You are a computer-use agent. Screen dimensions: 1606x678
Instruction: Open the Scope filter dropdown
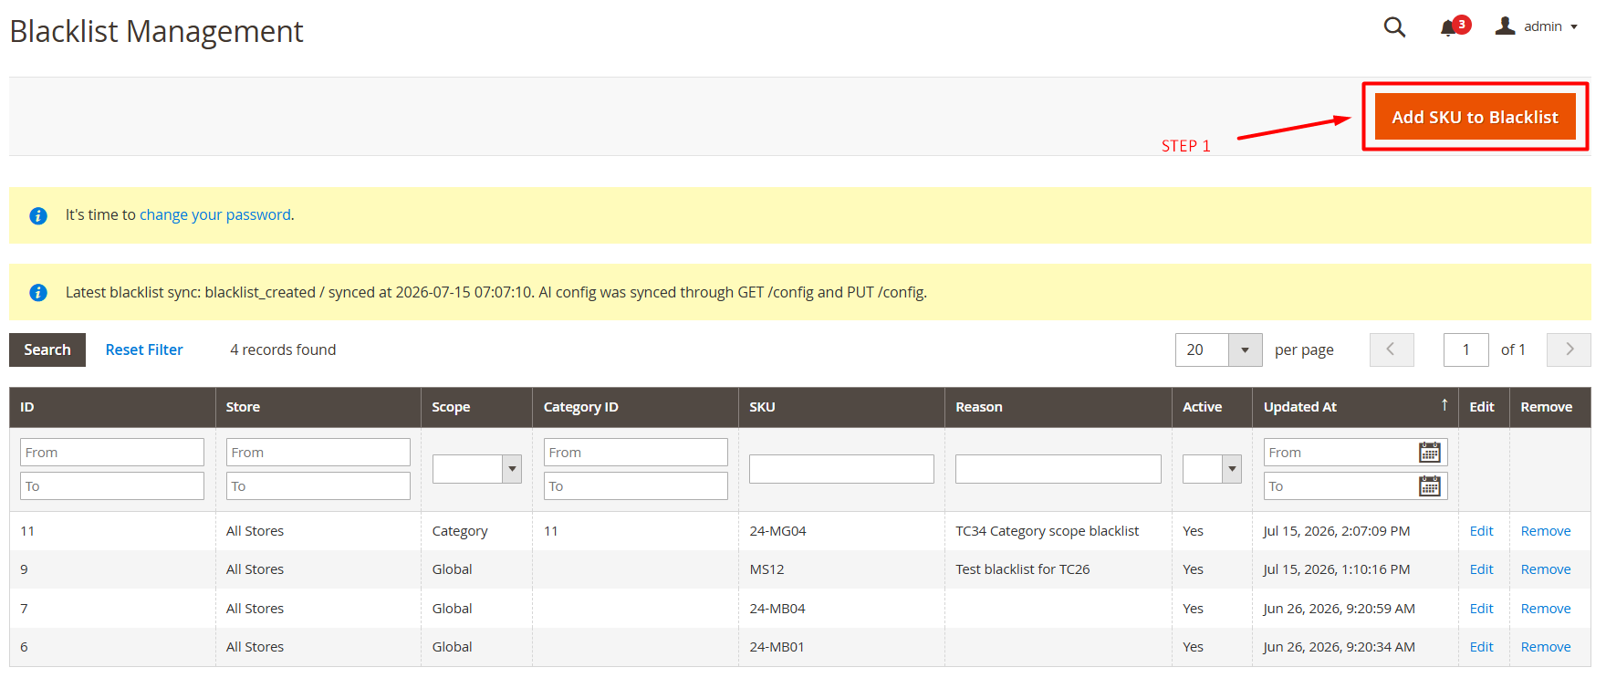click(477, 469)
